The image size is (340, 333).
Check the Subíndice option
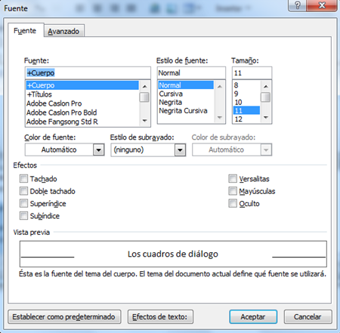(x=23, y=216)
